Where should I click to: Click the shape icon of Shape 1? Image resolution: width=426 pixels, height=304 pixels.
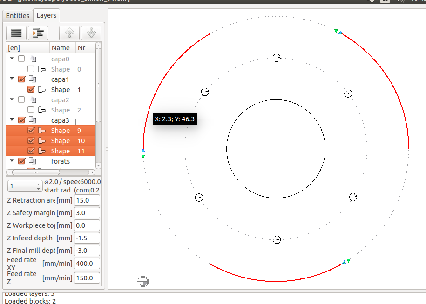(x=42, y=90)
